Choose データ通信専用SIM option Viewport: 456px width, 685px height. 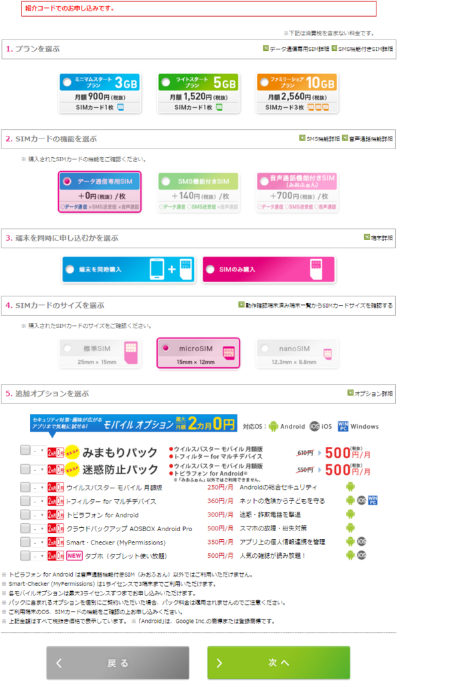(x=100, y=192)
